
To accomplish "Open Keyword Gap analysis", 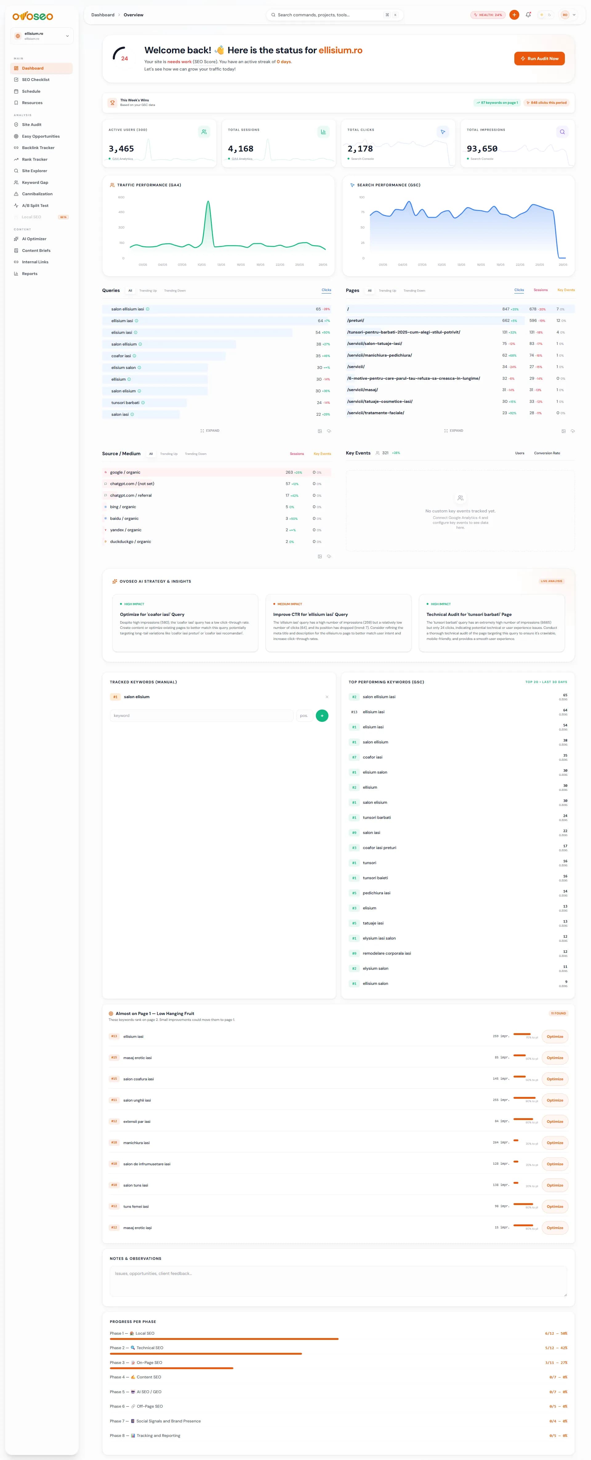I will click(x=41, y=183).
